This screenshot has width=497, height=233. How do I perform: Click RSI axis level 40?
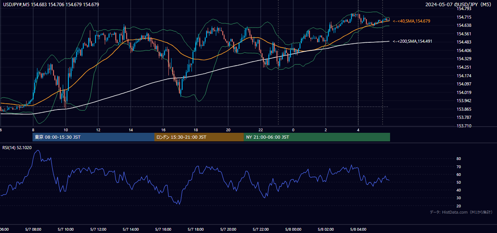tap(459, 190)
